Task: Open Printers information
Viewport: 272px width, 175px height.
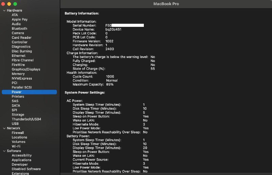Action: click(18, 97)
